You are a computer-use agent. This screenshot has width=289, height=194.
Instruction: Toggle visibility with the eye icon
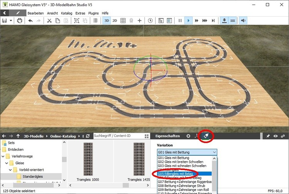pyautogui.click(x=276, y=136)
